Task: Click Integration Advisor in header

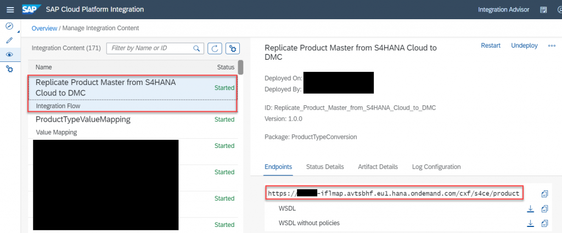Action: pos(504,10)
